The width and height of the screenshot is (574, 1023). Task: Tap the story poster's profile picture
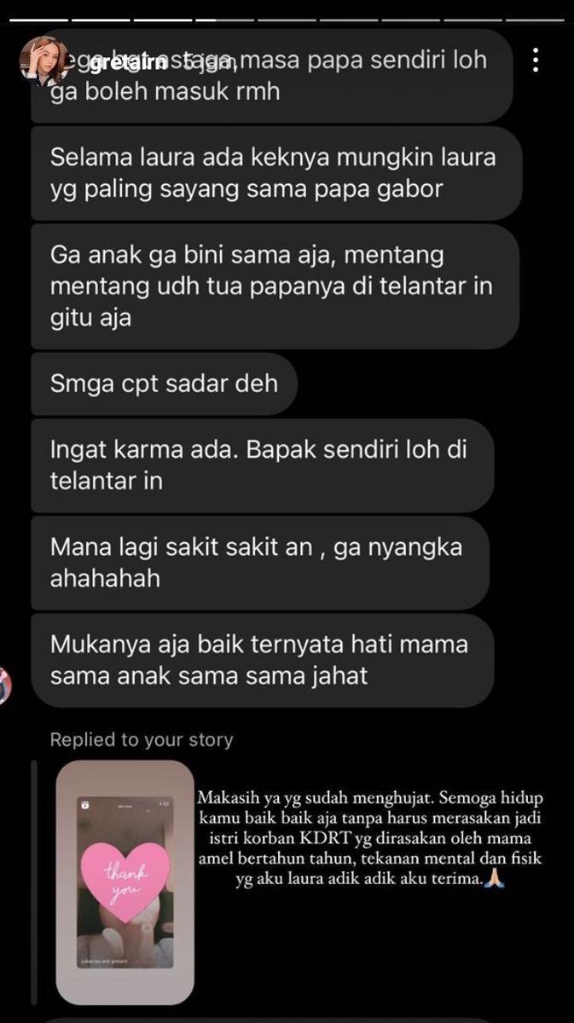click(x=43, y=61)
